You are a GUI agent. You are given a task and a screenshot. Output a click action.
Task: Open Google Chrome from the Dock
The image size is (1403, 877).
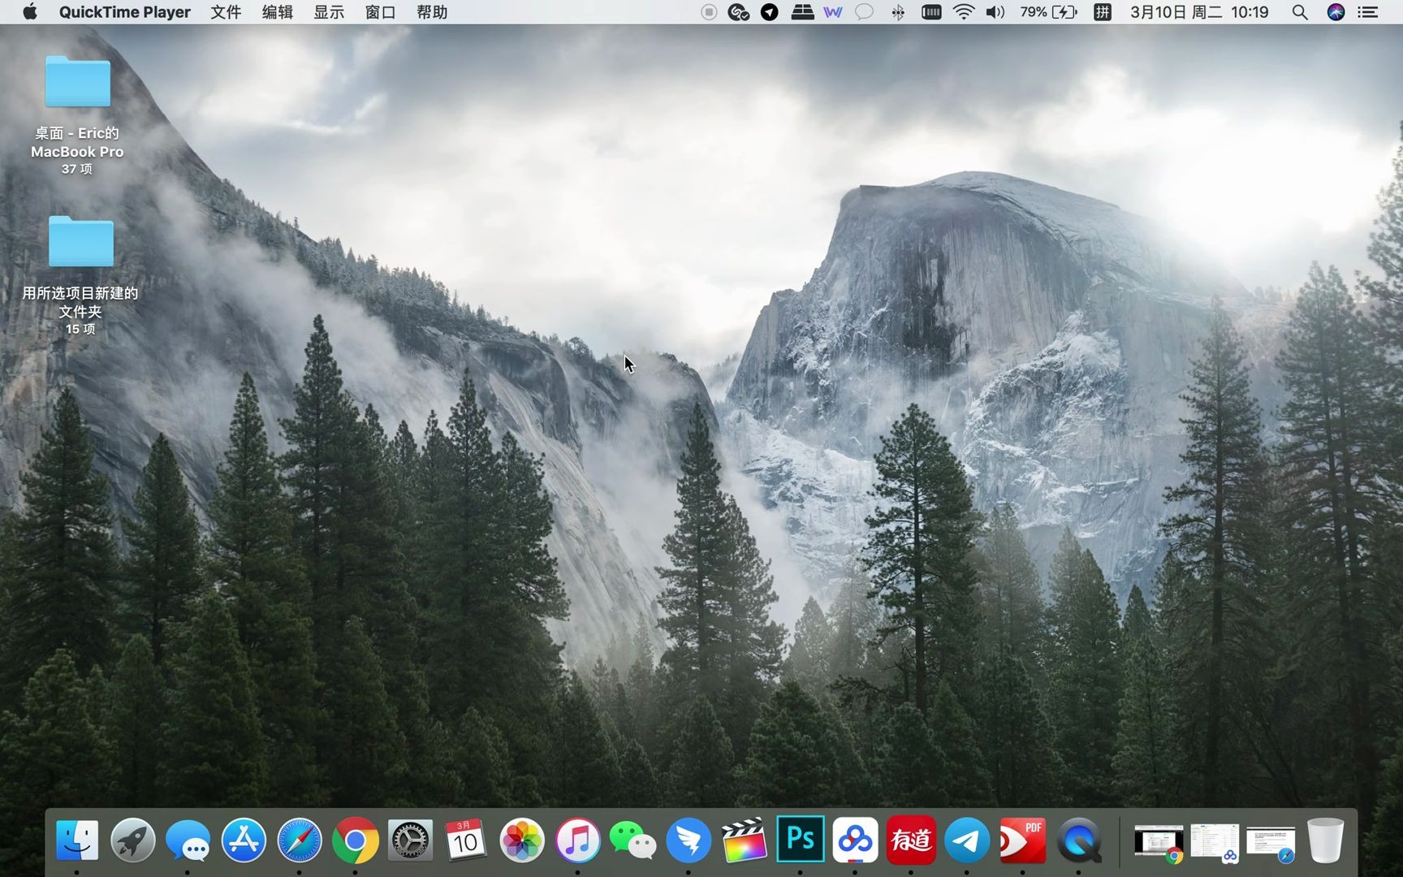tap(355, 840)
